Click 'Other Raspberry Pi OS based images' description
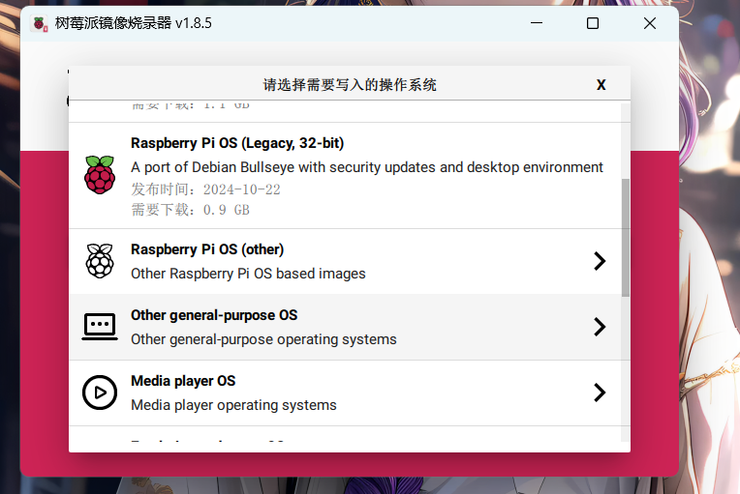This screenshot has height=494, width=740. pos(248,274)
